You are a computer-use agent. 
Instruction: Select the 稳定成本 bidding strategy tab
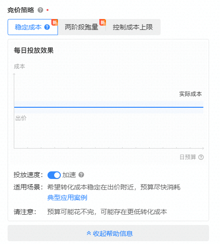pos(33,27)
